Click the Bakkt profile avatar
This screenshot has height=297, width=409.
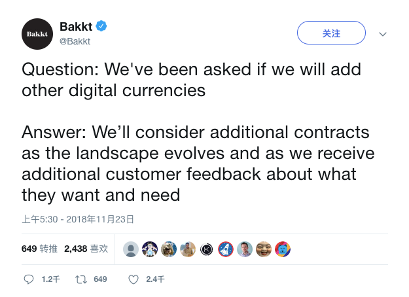tap(37, 34)
